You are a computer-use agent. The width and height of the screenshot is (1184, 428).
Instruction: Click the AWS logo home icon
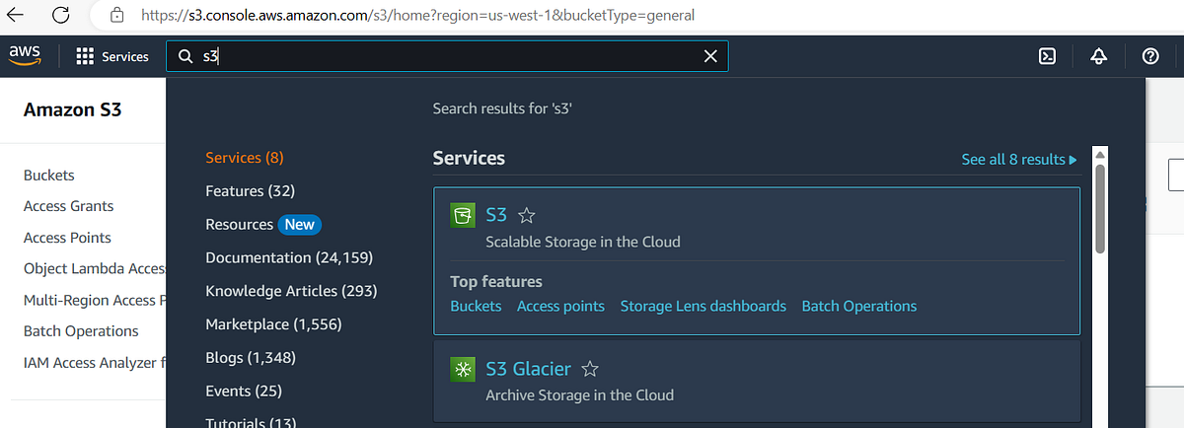coord(26,56)
